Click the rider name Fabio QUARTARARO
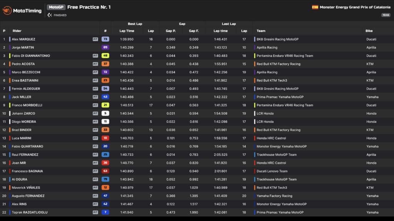The height and width of the screenshot is (221, 394). point(27,146)
